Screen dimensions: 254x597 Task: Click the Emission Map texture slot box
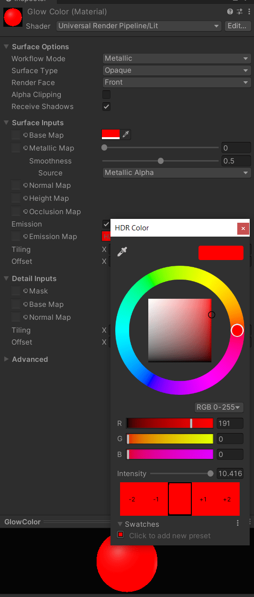pyautogui.click(x=16, y=237)
